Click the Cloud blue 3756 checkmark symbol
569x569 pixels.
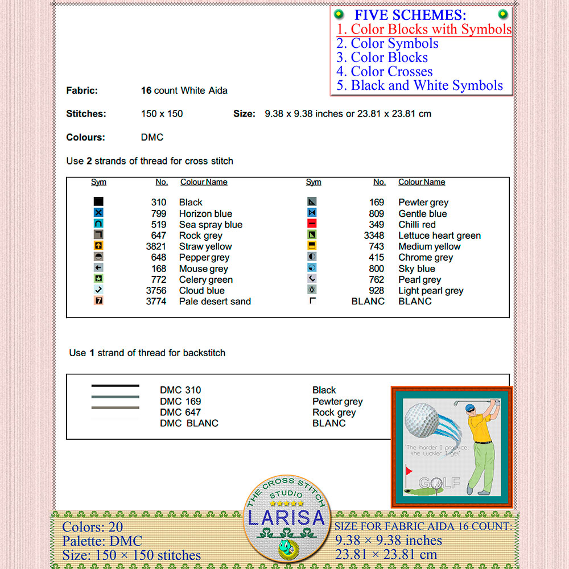(x=98, y=290)
